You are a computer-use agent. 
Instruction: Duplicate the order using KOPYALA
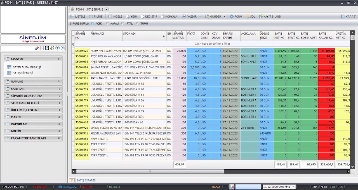[x=169, y=16]
